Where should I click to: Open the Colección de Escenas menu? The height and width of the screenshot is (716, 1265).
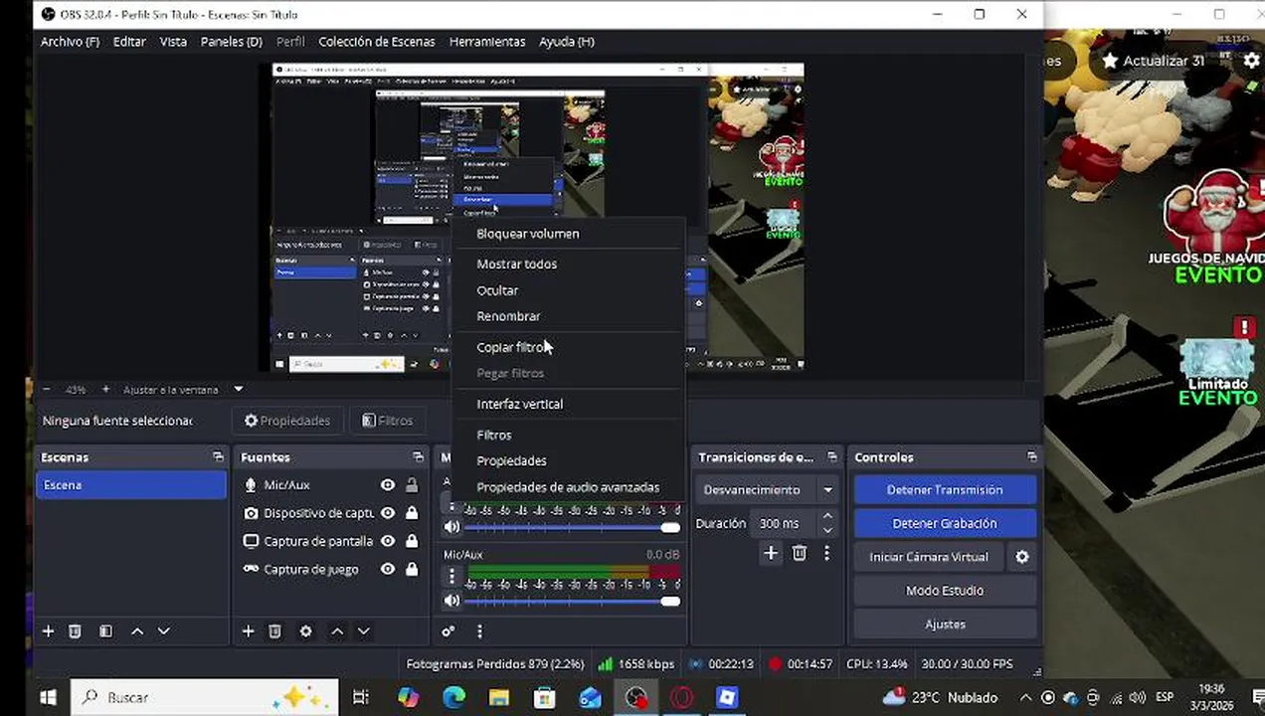click(x=376, y=42)
